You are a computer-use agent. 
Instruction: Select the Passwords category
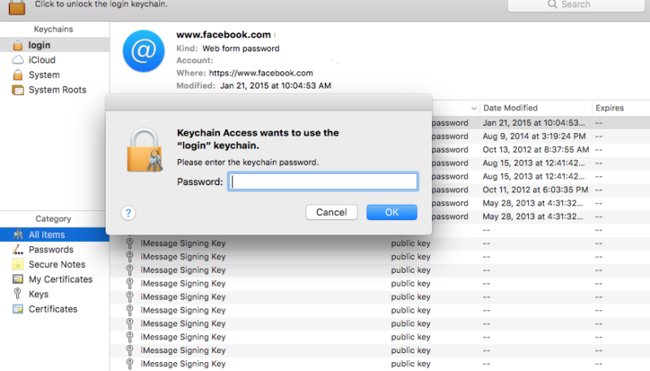coord(50,250)
